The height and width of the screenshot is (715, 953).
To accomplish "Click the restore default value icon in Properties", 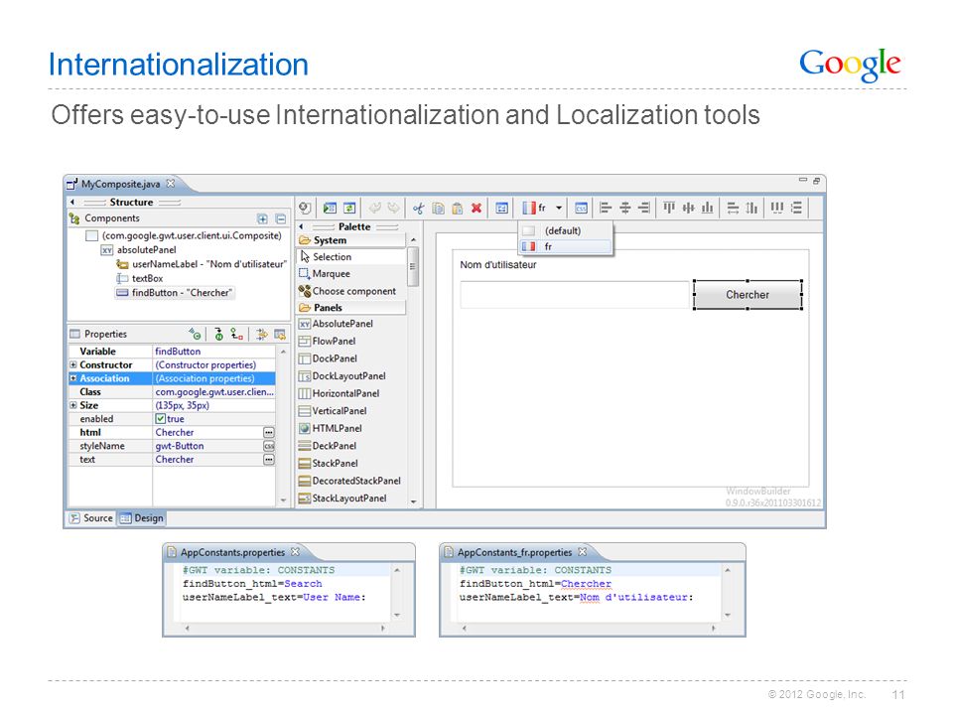I will [280, 334].
